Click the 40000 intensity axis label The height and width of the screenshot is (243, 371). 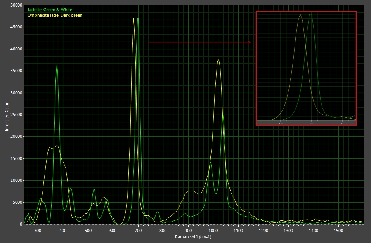[x=17, y=49]
